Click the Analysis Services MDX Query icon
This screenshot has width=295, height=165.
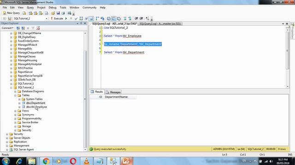click(x=30, y=13)
